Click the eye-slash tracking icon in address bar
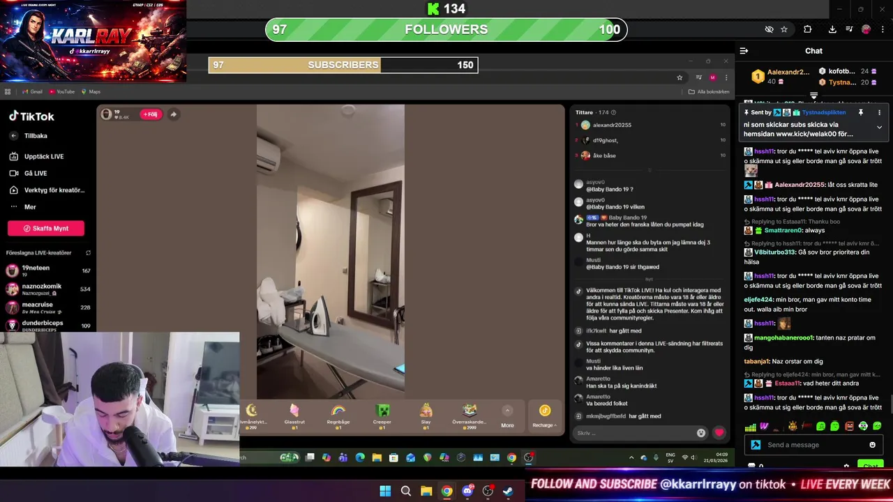This screenshot has width=893, height=502. point(769,29)
